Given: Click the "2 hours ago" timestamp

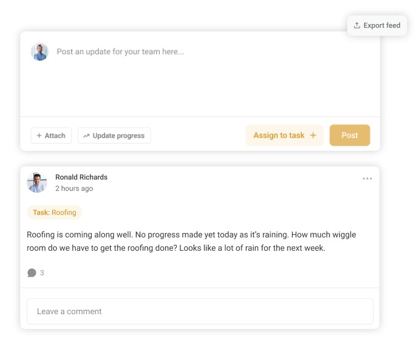Looking at the screenshot, I should 74,189.
